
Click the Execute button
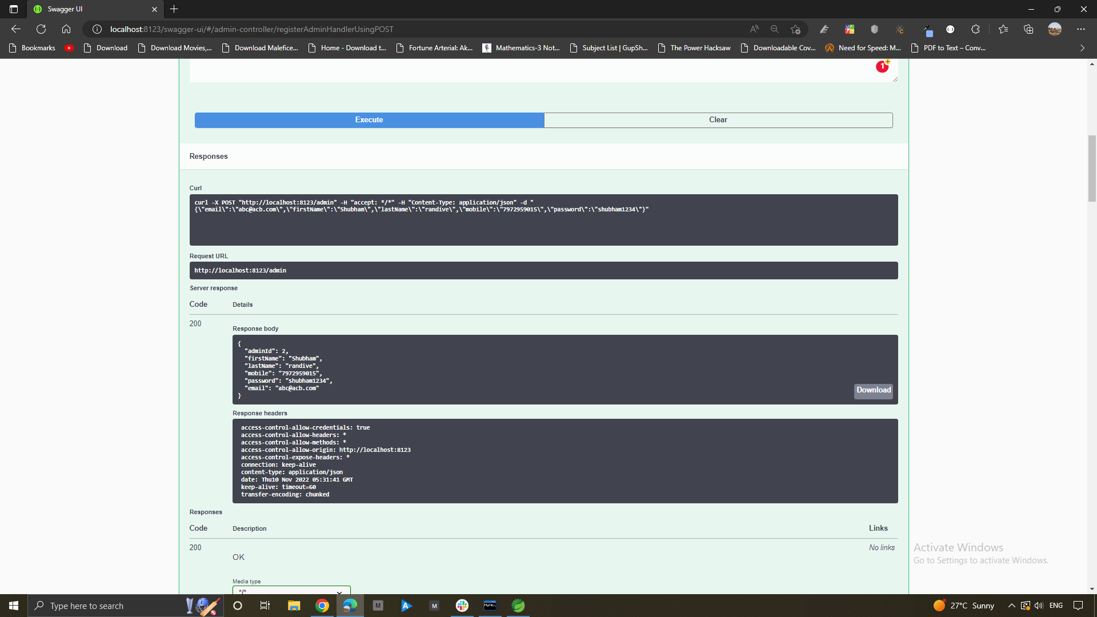click(369, 120)
